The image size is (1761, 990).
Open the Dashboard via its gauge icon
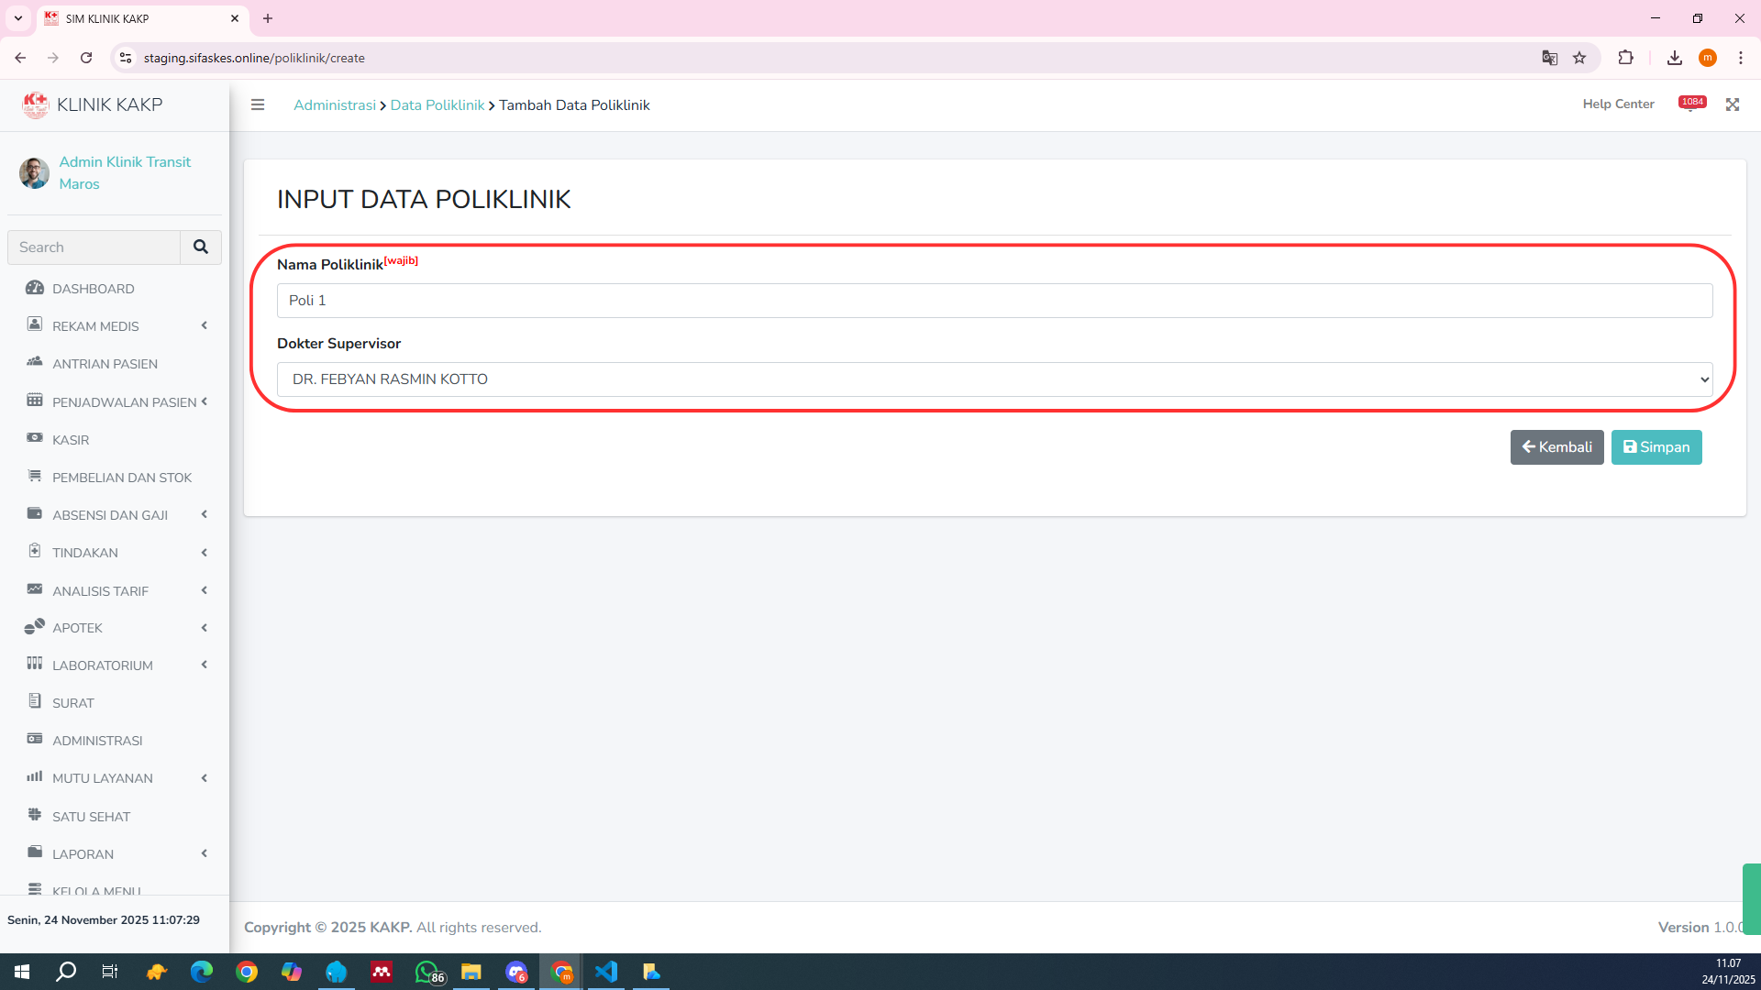pos(35,288)
